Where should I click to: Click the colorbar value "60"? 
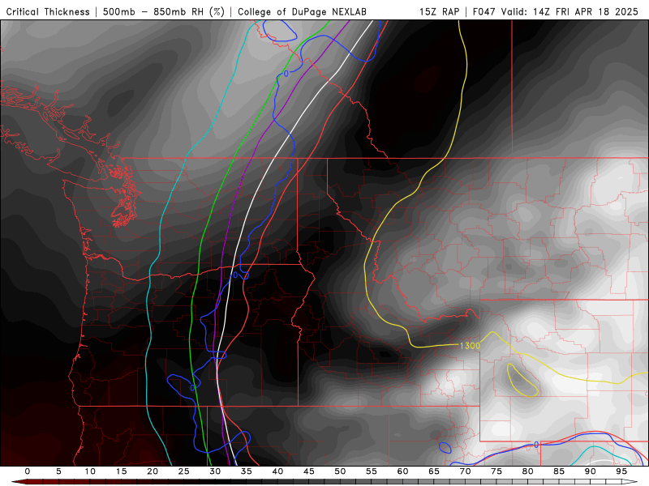(402, 471)
